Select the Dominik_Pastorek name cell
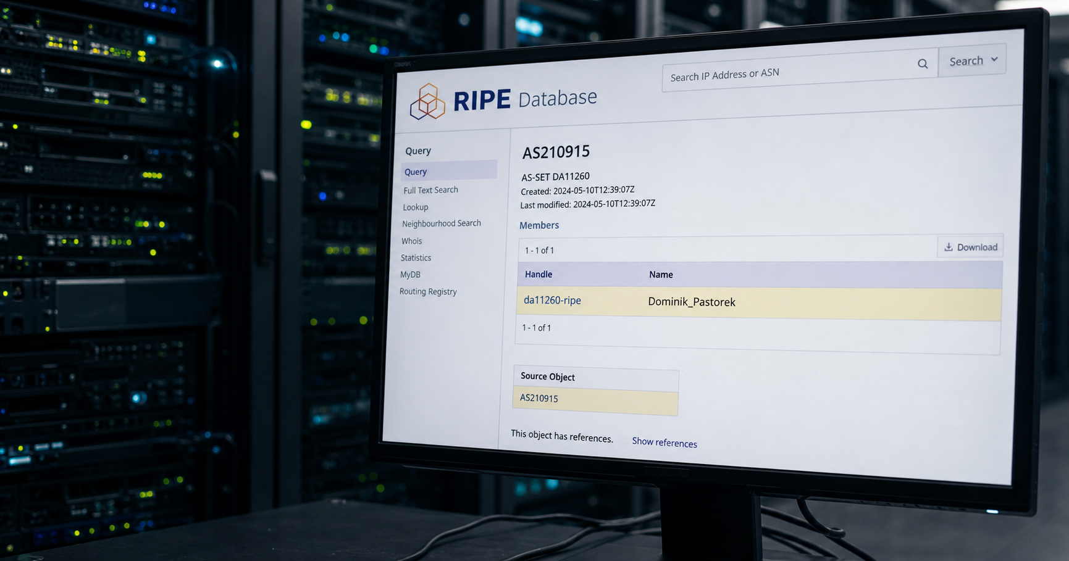This screenshot has width=1069, height=561. pyautogui.click(x=692, y=302)
